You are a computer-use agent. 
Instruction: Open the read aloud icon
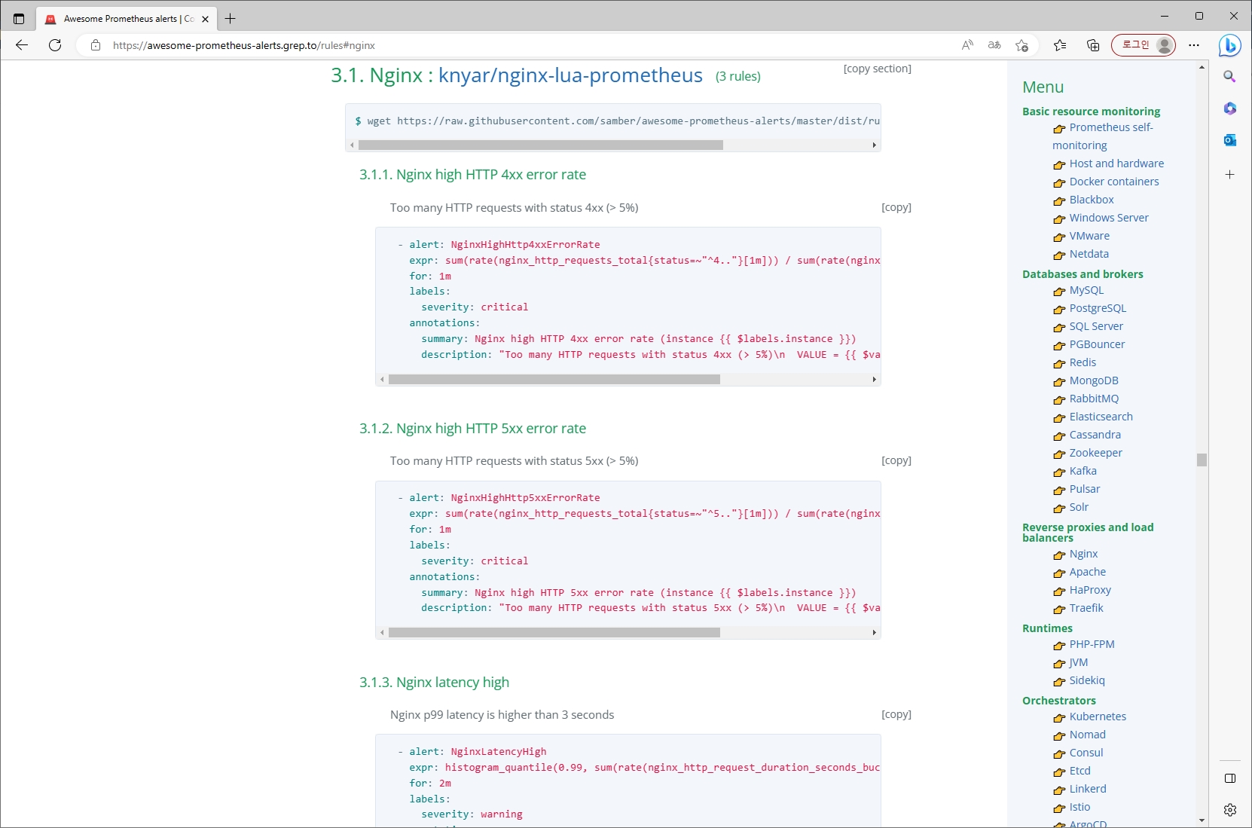pyautogui.click(x=967, y=45)
